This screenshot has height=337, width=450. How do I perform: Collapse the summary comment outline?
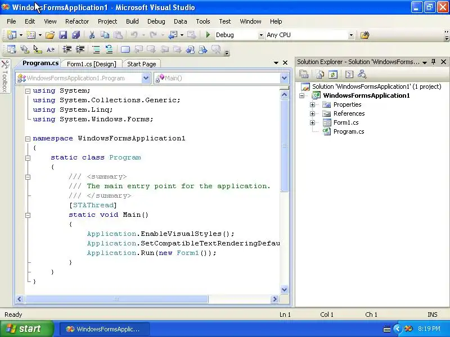28,177
